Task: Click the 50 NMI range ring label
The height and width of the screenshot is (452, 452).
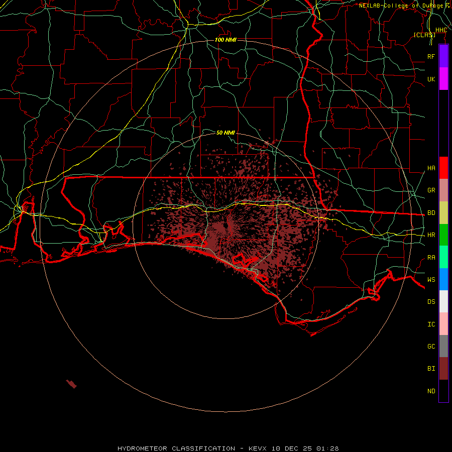Action: point(225,133)
